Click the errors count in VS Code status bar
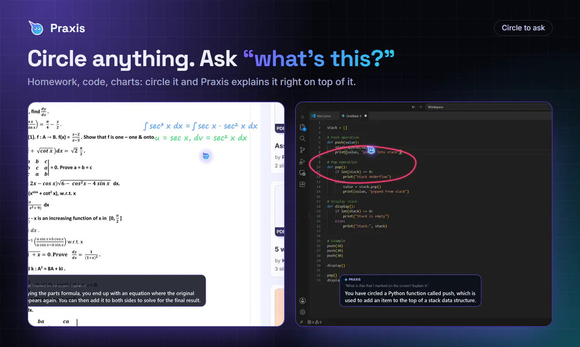Image resolution: width=580 pixels, height=347 pixels. click(x=311, y=322)
